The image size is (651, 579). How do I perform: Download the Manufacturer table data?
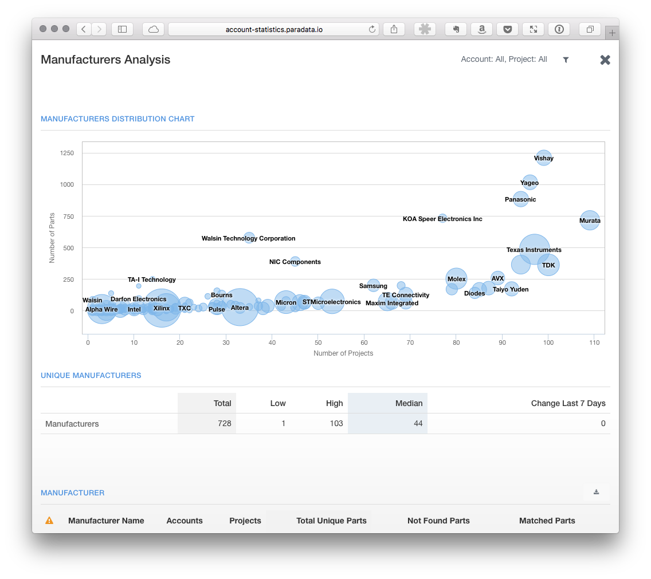click(x=596, y=492)
